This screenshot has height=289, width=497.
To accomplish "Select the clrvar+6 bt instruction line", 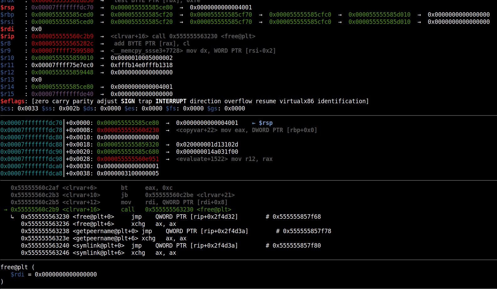I will tap(92, 188).
